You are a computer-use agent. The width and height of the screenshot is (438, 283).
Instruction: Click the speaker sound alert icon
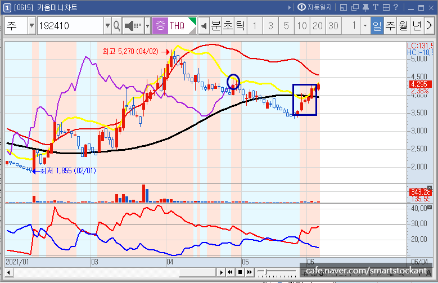(133, 26)
